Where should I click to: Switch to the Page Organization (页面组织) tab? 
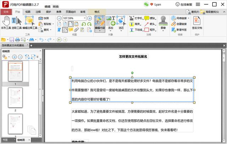point(71,12)
